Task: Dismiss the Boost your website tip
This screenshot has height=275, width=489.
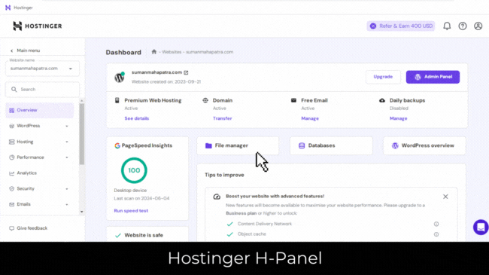Action: tap(445, 197)
